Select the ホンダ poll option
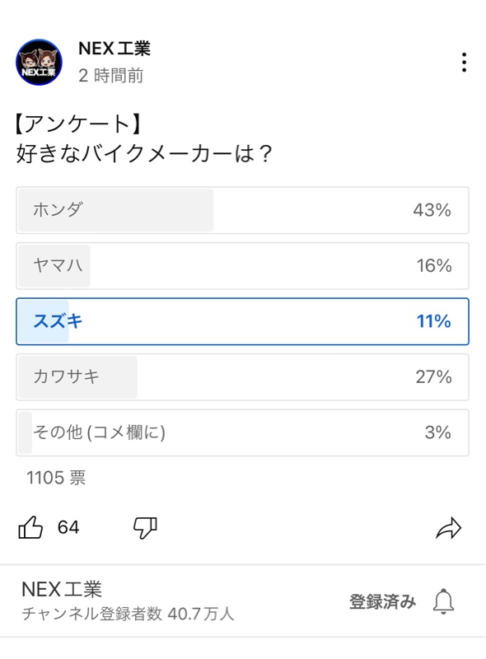This screenshot has width=486, height=659. coord(242,210)
